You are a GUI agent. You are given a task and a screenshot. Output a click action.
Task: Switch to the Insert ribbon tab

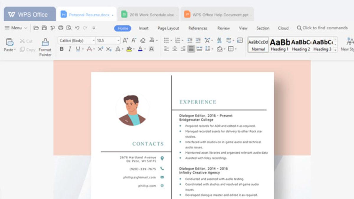pos(144,28)
